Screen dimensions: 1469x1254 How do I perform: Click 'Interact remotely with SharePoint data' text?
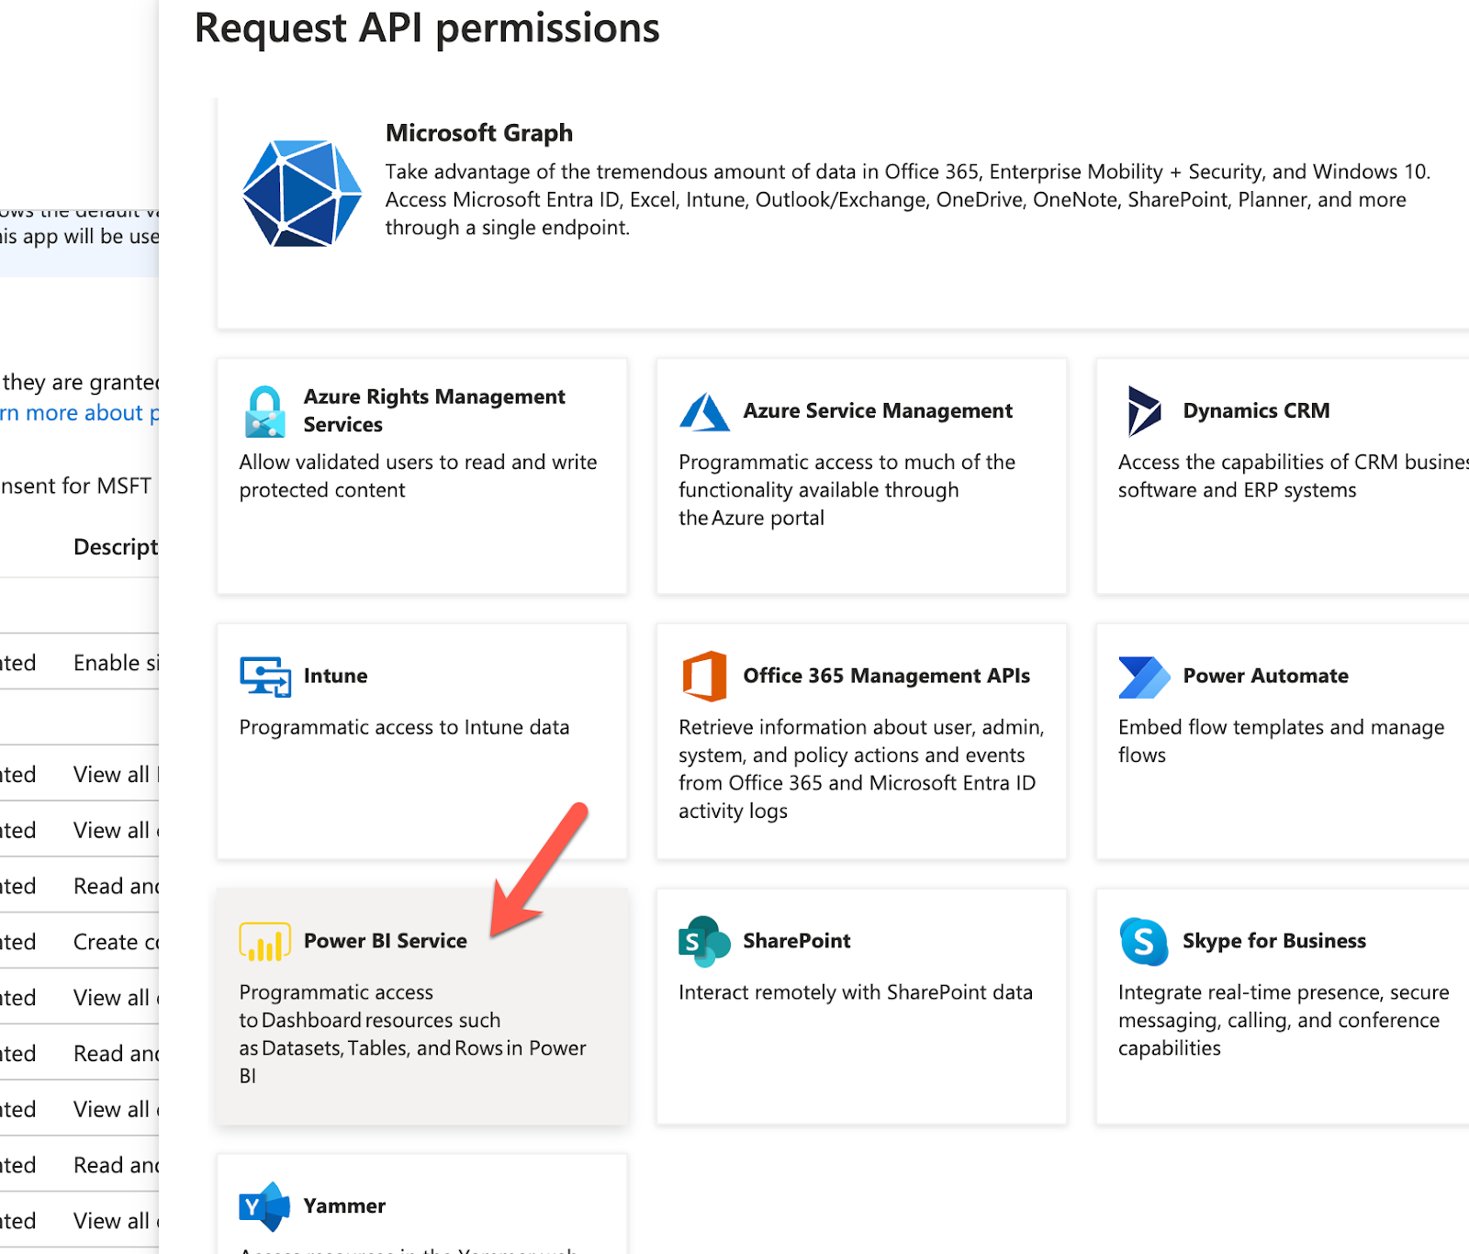pos(856,992)
